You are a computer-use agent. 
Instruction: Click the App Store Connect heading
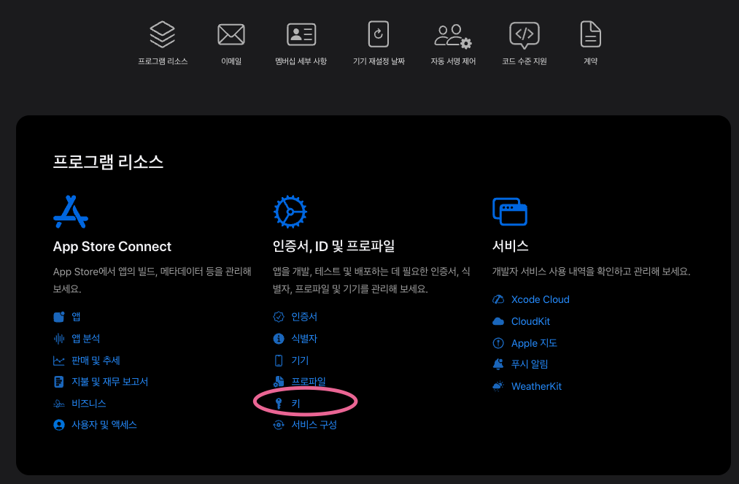coord(112,247)
